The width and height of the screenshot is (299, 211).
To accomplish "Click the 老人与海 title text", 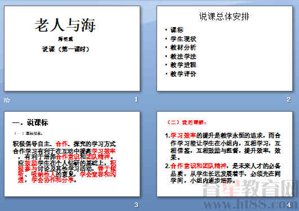I will click(x=65, y=25).
